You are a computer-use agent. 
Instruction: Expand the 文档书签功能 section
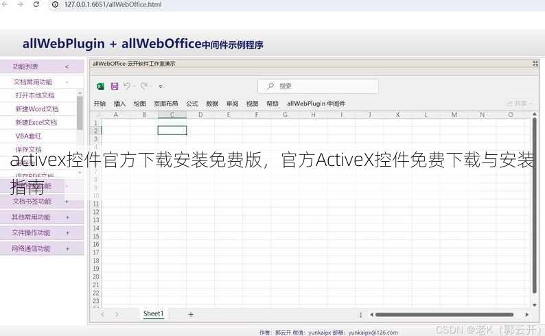[x=67, y=202]
